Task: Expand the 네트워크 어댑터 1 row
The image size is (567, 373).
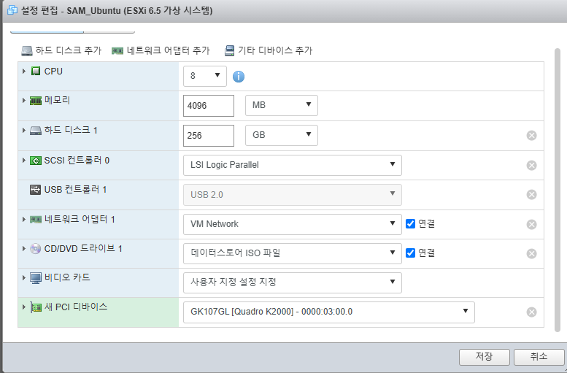Action: 24,219
